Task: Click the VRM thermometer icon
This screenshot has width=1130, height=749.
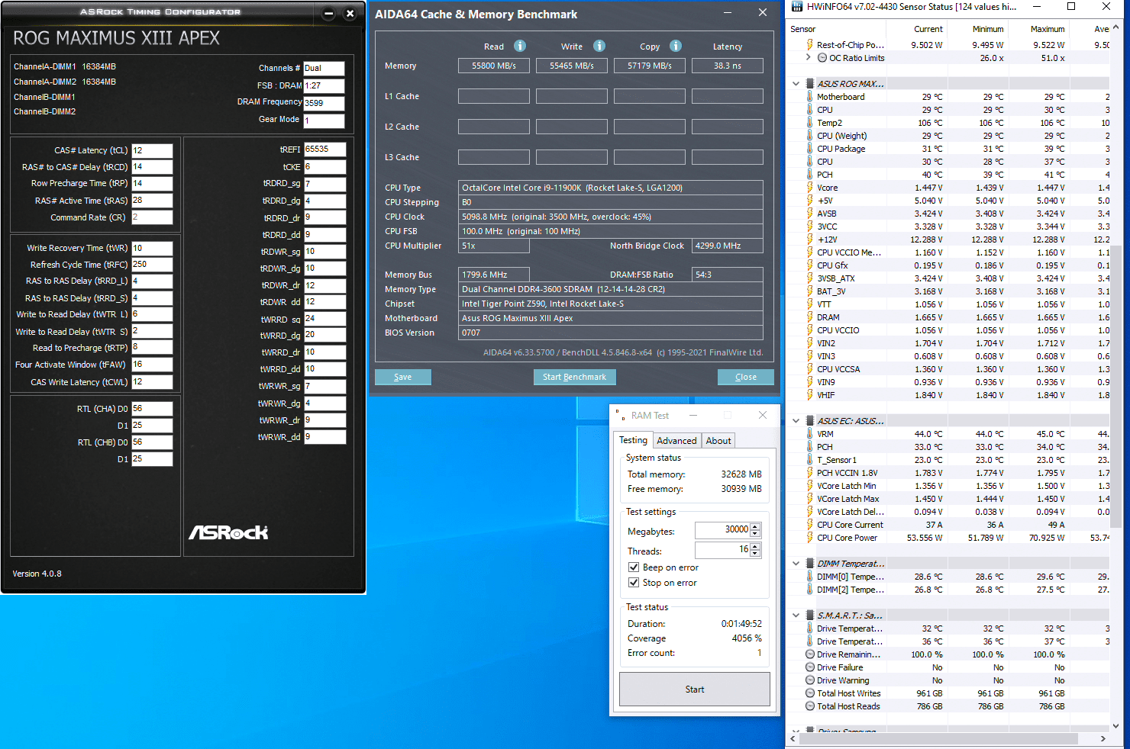Action: click(809, 434)
